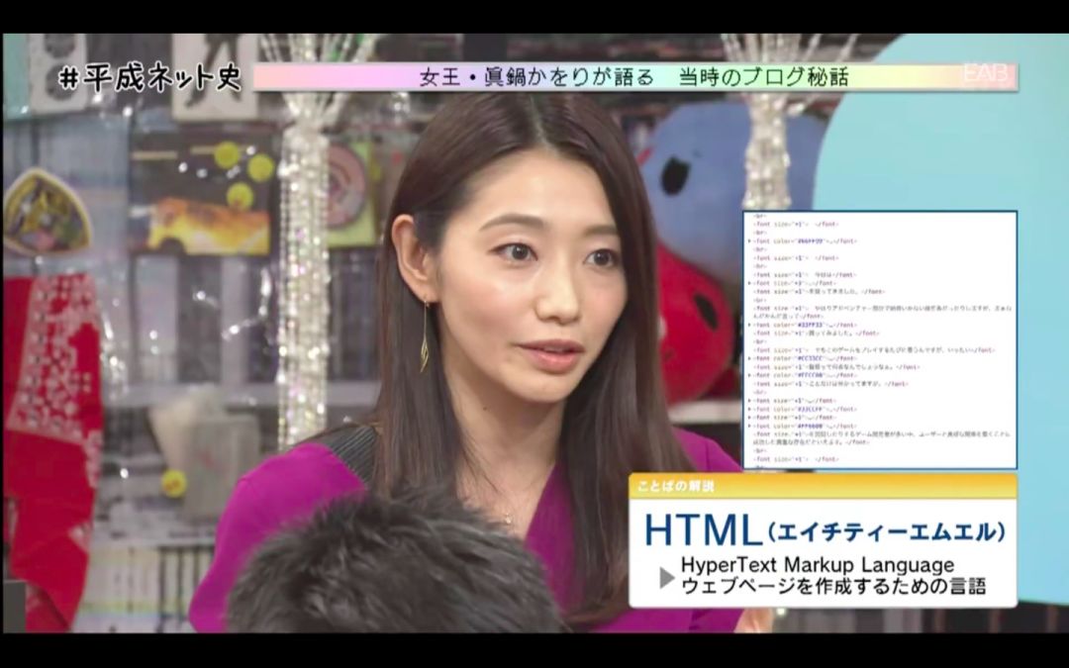Click the (エイチティーエムエル) reading text
The image size is (1069, 668).
click(886, 532)
